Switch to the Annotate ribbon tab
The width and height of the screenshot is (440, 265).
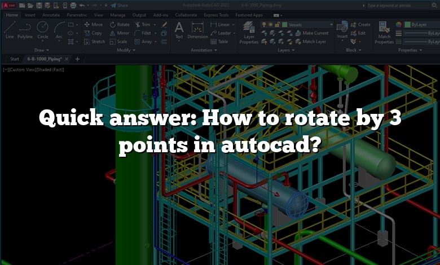[50, 15]
